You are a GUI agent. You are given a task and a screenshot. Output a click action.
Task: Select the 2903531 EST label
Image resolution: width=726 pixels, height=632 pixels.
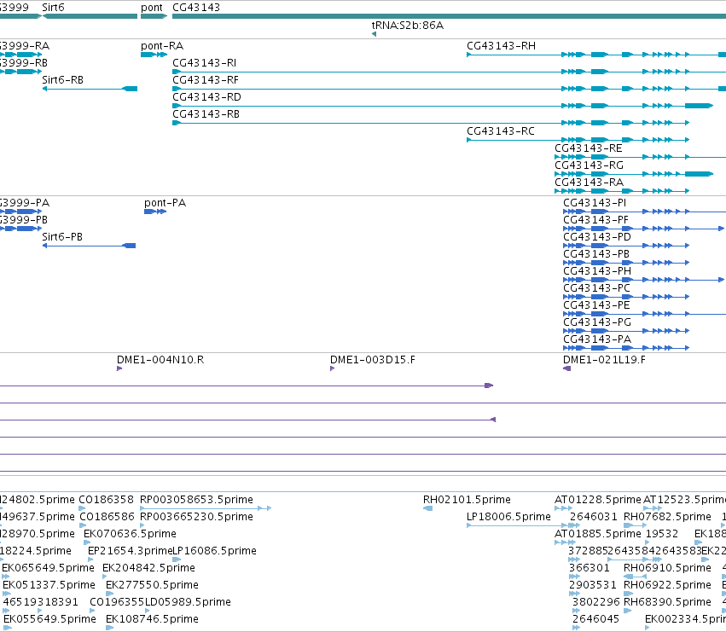click(593, 585)
